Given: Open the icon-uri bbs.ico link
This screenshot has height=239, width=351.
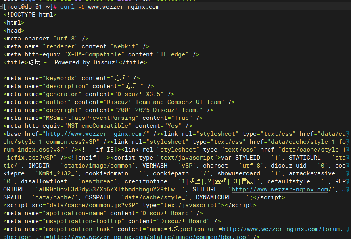Looking at the screenshot, I should [x=148, y=237].
